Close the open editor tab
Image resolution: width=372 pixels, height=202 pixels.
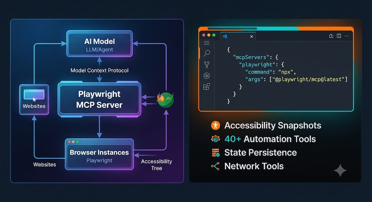(251, 36)
